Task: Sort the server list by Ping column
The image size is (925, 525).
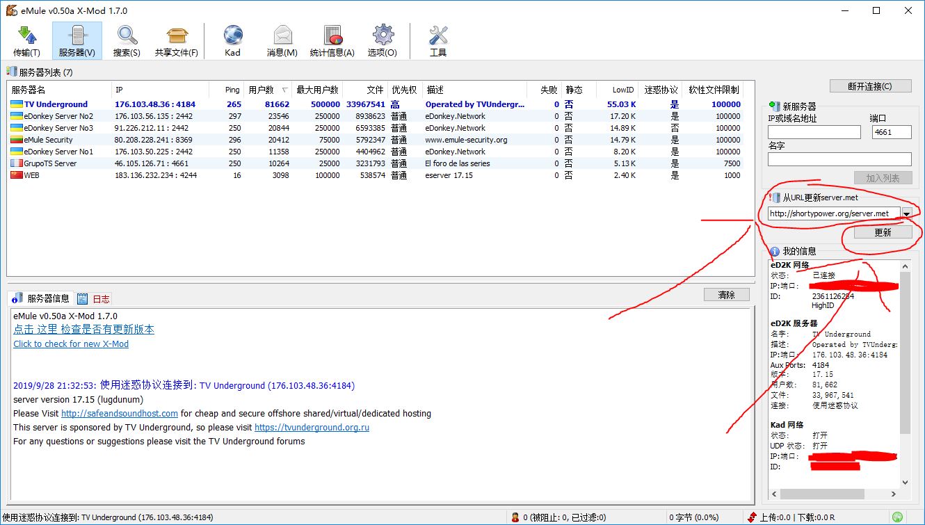Action: 227,90
